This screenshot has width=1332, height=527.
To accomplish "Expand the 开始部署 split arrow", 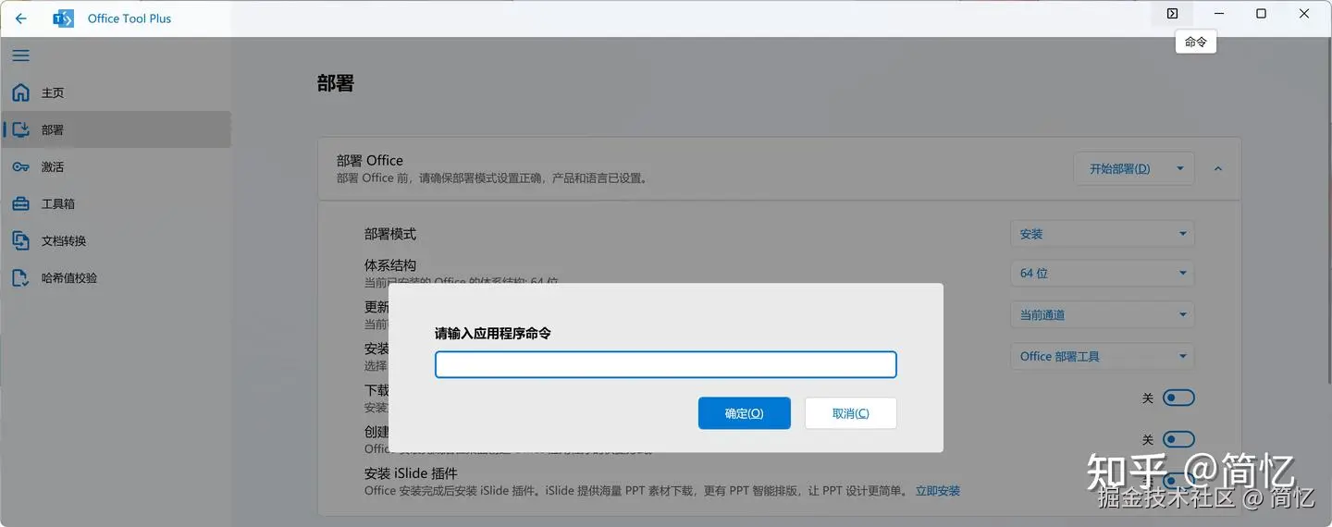I will [1180, 169].
